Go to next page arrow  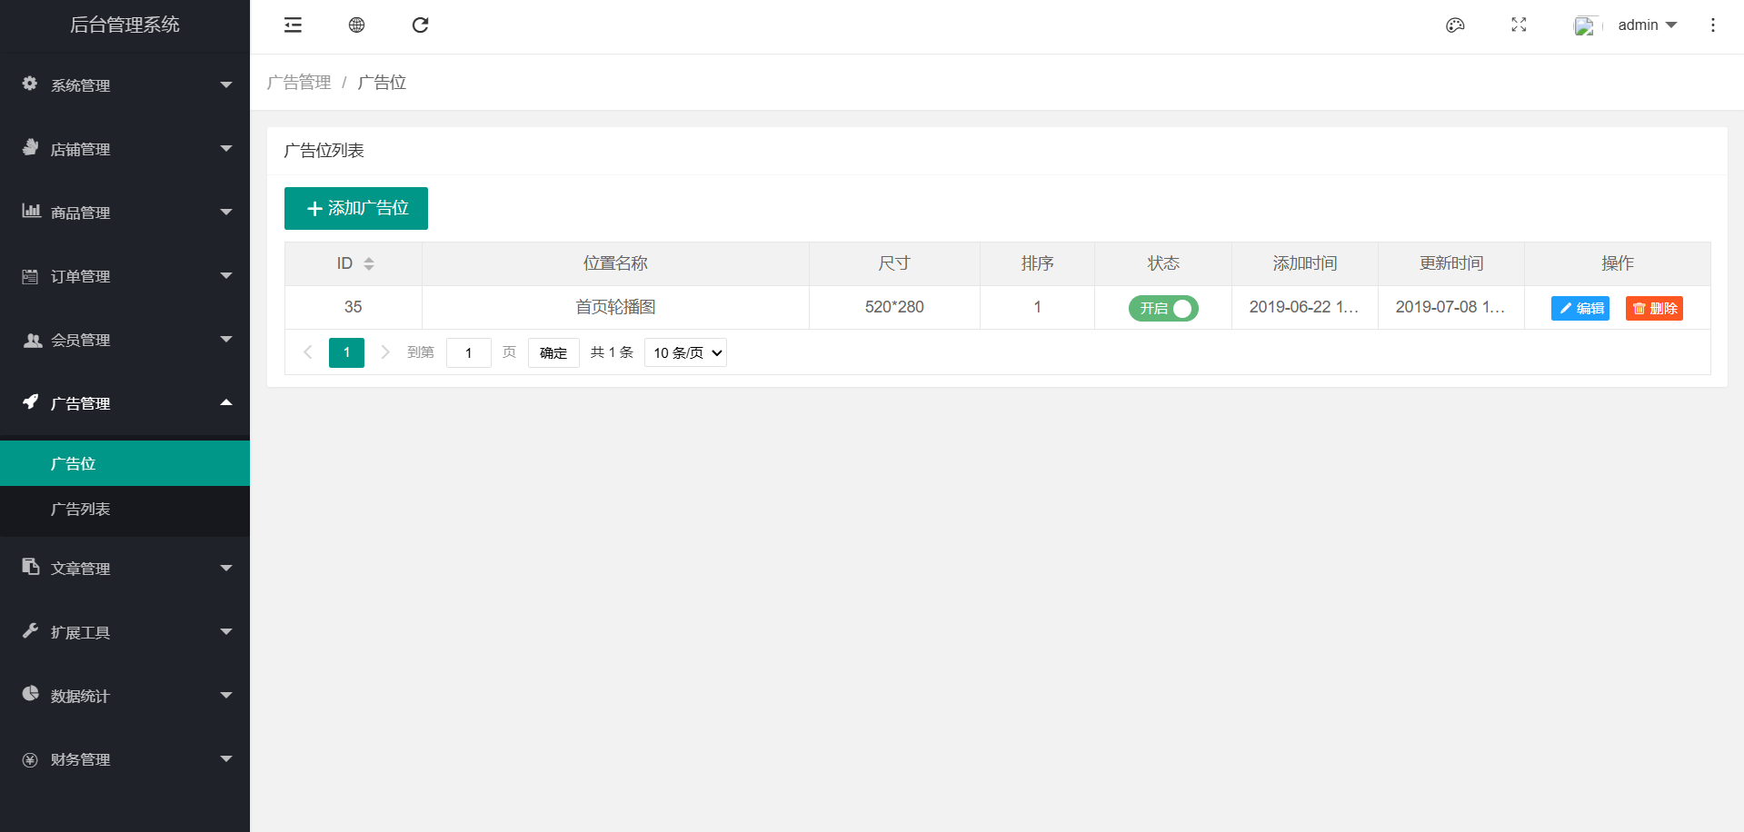[385, 352]
